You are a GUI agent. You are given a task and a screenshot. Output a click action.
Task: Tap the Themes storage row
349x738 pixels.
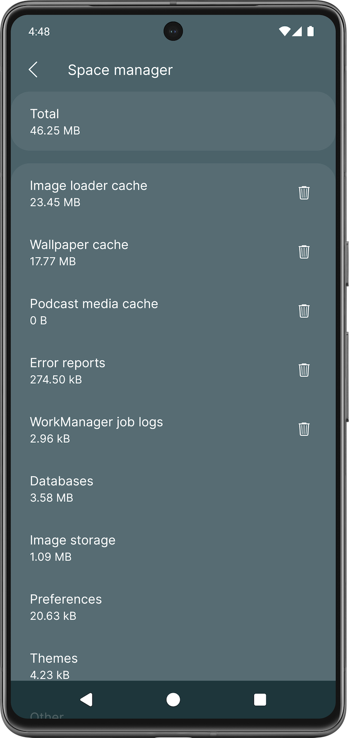coord(54,665)
